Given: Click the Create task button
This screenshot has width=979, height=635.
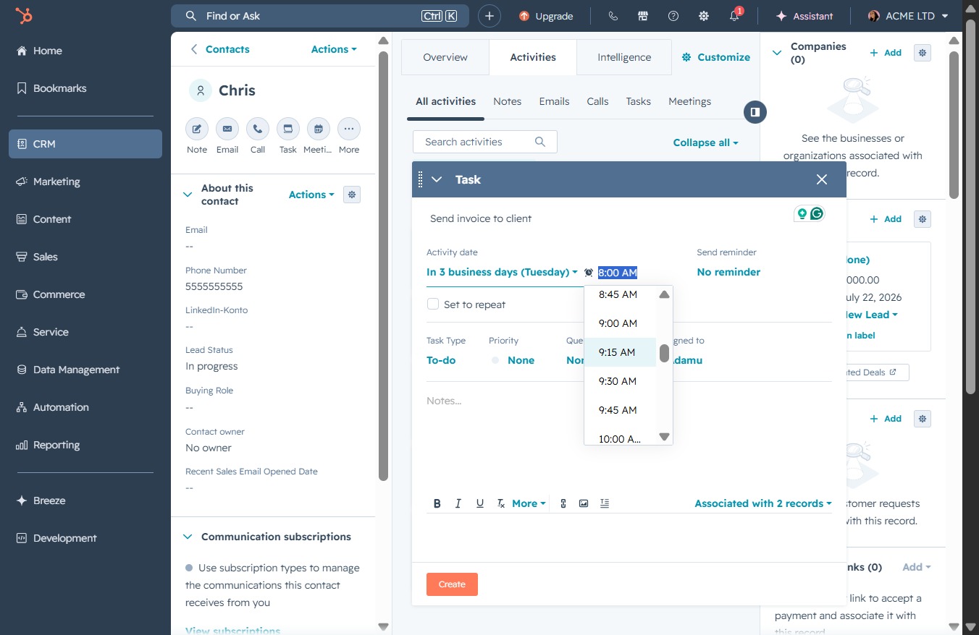Looking at the screenshot, I should point(452,584).
